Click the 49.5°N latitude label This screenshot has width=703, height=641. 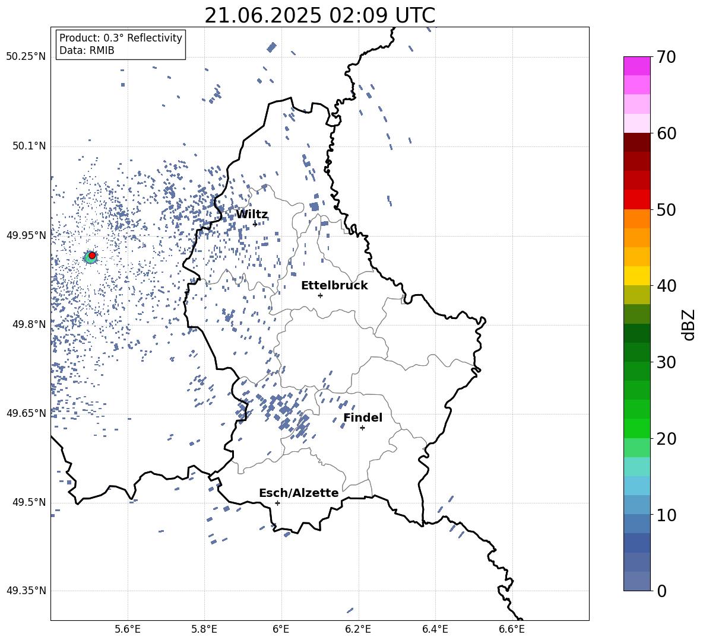28,502
